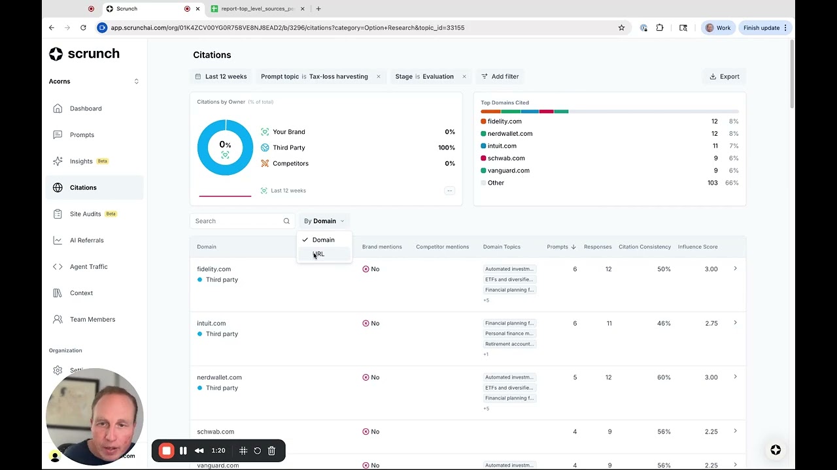Click the blue intuit.com legend swatch
This screenshot has width=837, height=470.
click(x=483, y=146)
